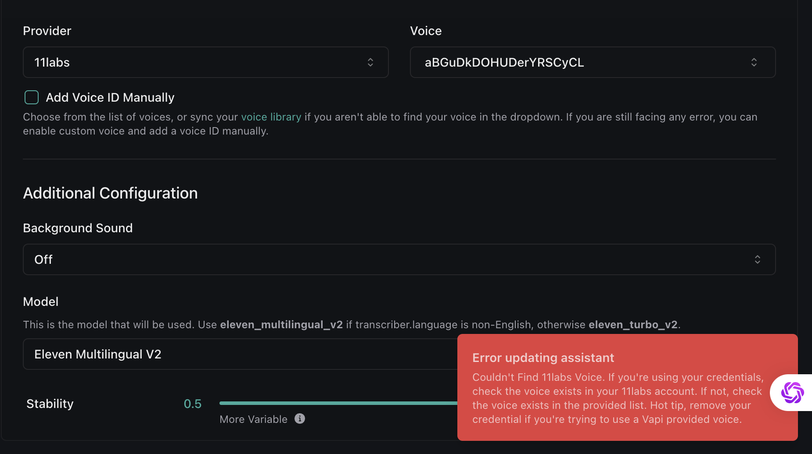This screenshot has height=454, width=812.
Task: Click the Background Sound label
Action: pyautogui.click(x=78, y=228)
